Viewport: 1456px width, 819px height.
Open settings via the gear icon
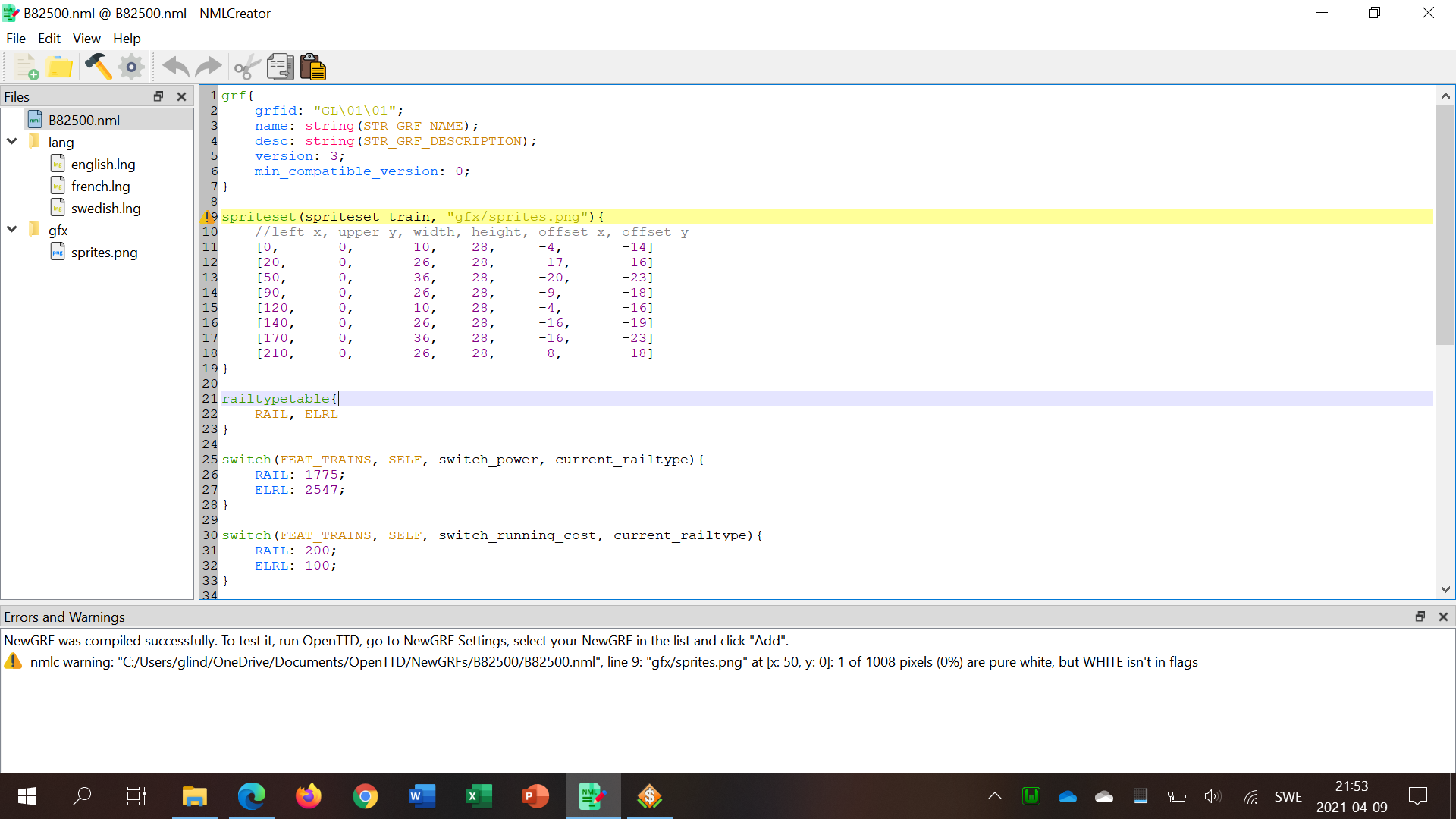click(131, 67)
